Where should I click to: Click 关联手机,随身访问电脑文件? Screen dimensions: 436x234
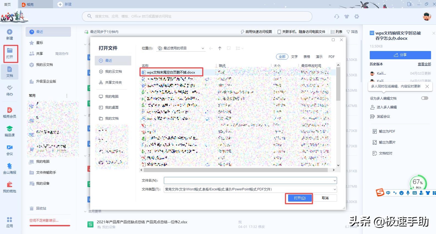tap(302, 32)
